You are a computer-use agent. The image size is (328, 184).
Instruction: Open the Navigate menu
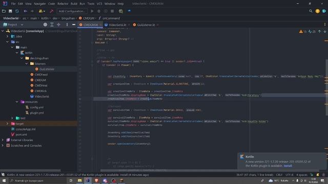click(40, 4)
